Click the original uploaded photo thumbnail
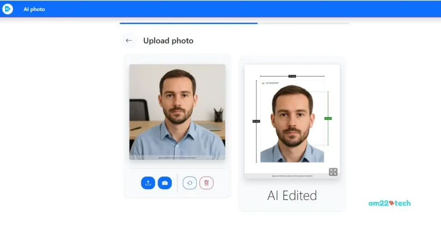This screenshot has height=231, width=441. 177,112
